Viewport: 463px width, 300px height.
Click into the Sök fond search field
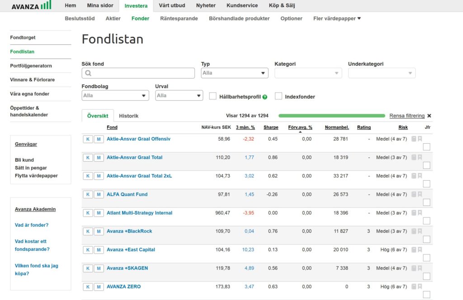(138, 73)
